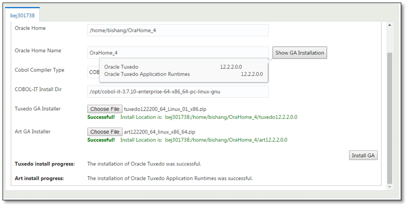Click the Art GA Installer label
The image size is (408, 207).
pyautogui.click(x=32, y=132)
